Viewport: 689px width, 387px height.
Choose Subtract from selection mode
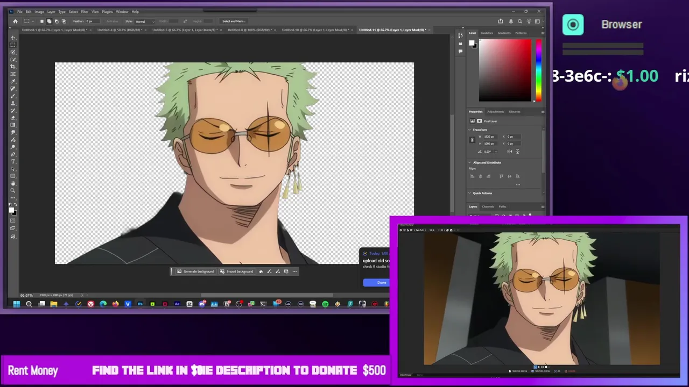[x=57, y=21]
